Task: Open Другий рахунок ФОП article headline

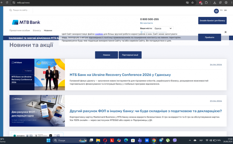Action: coord(146,111)
